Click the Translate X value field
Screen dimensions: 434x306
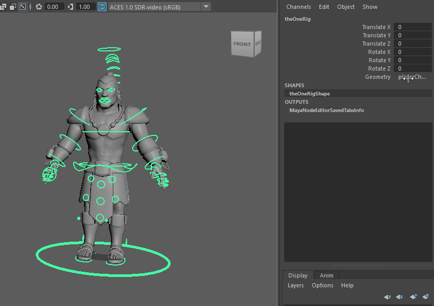point(412,27)
